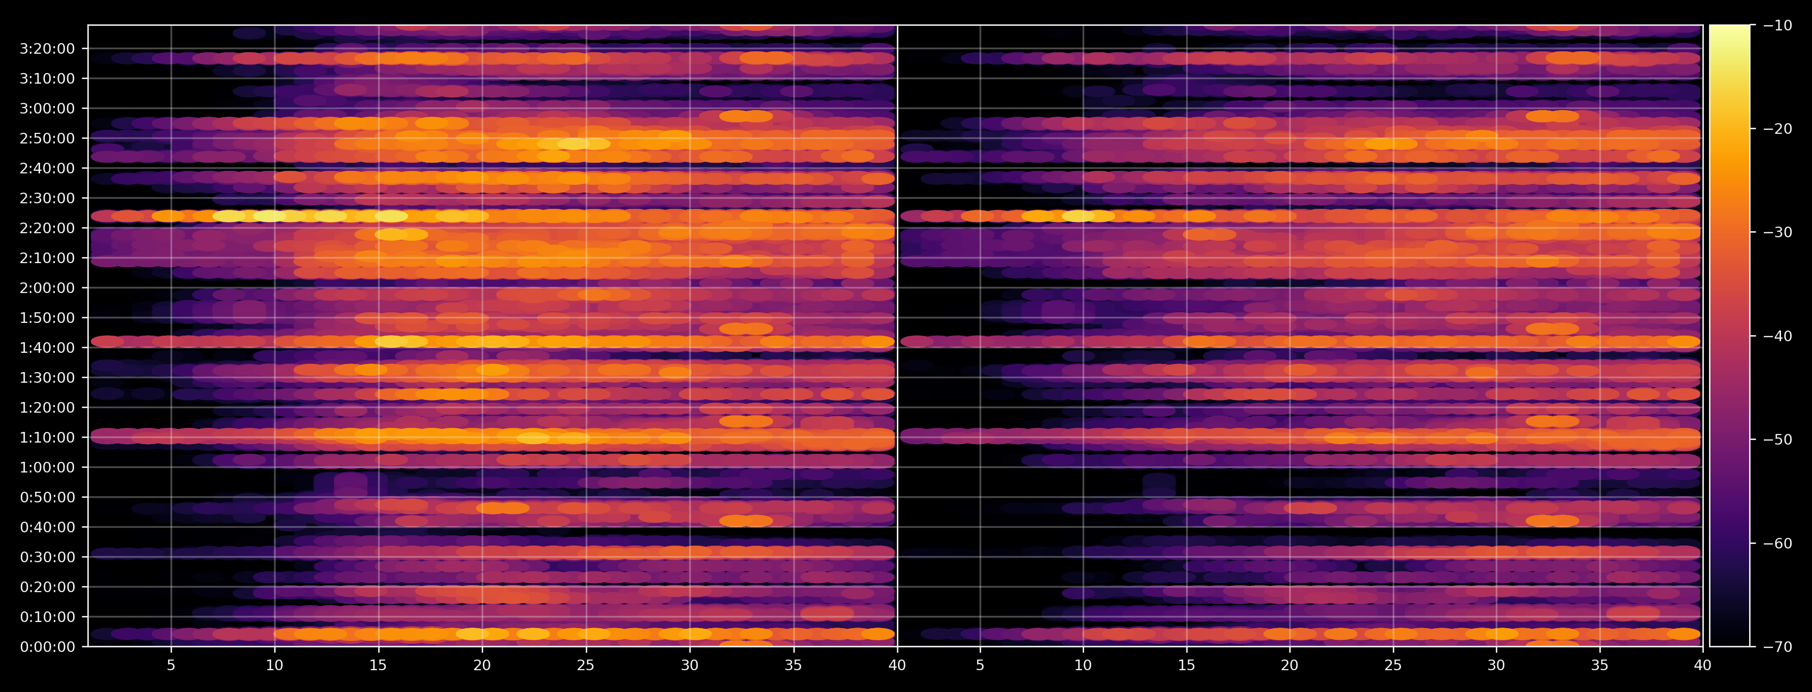The height and width of the screenshot is (692, 1812).
Task: Click the 2:10:00 y-axis time label
Action: click(x=47, y=258)
